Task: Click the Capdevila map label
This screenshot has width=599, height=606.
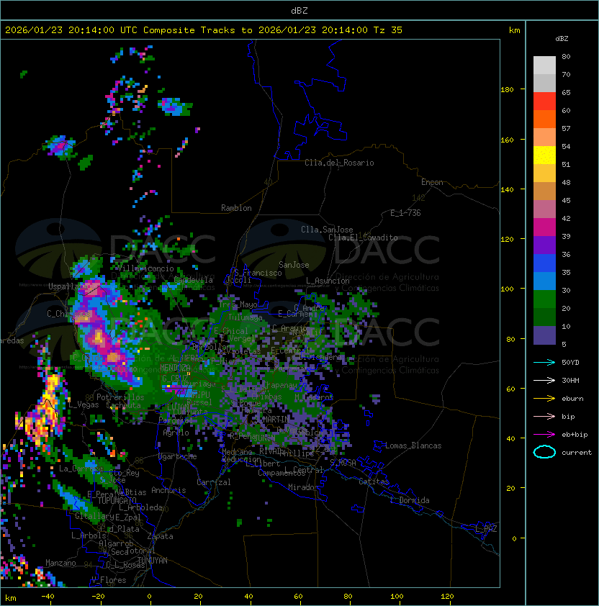Action: 194,280
